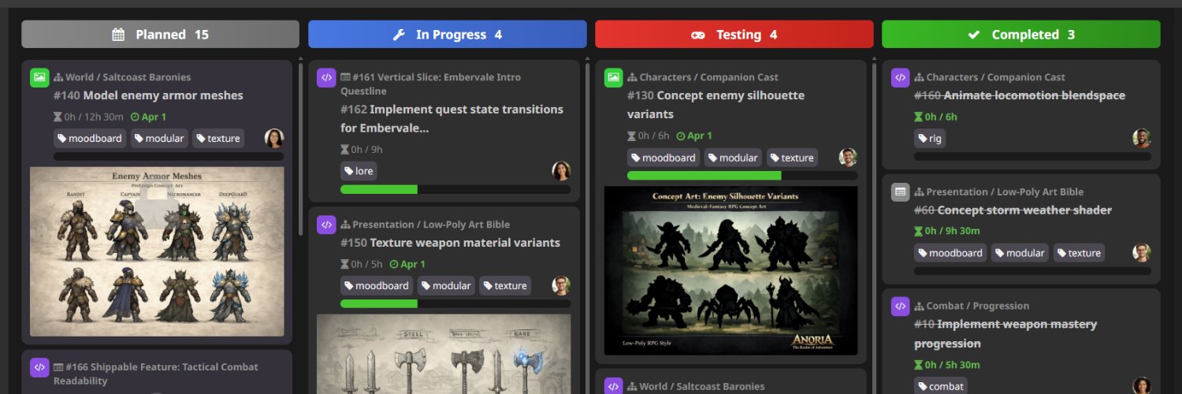1182x394 pixels.
Task: Open task #10 Implement weapon mastery progression
Action: click(x=1005, y=334)
